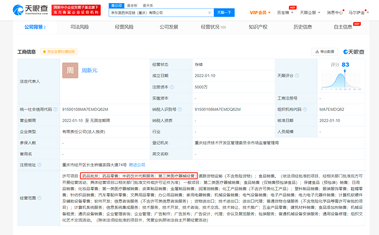Expand the VIP会员 dropdown
The height and width of the screenshot is (235, 379).
[260, 12]
